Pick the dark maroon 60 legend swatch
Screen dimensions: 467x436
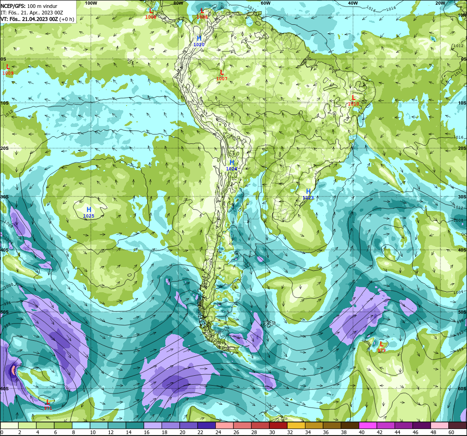click(457, 425)
